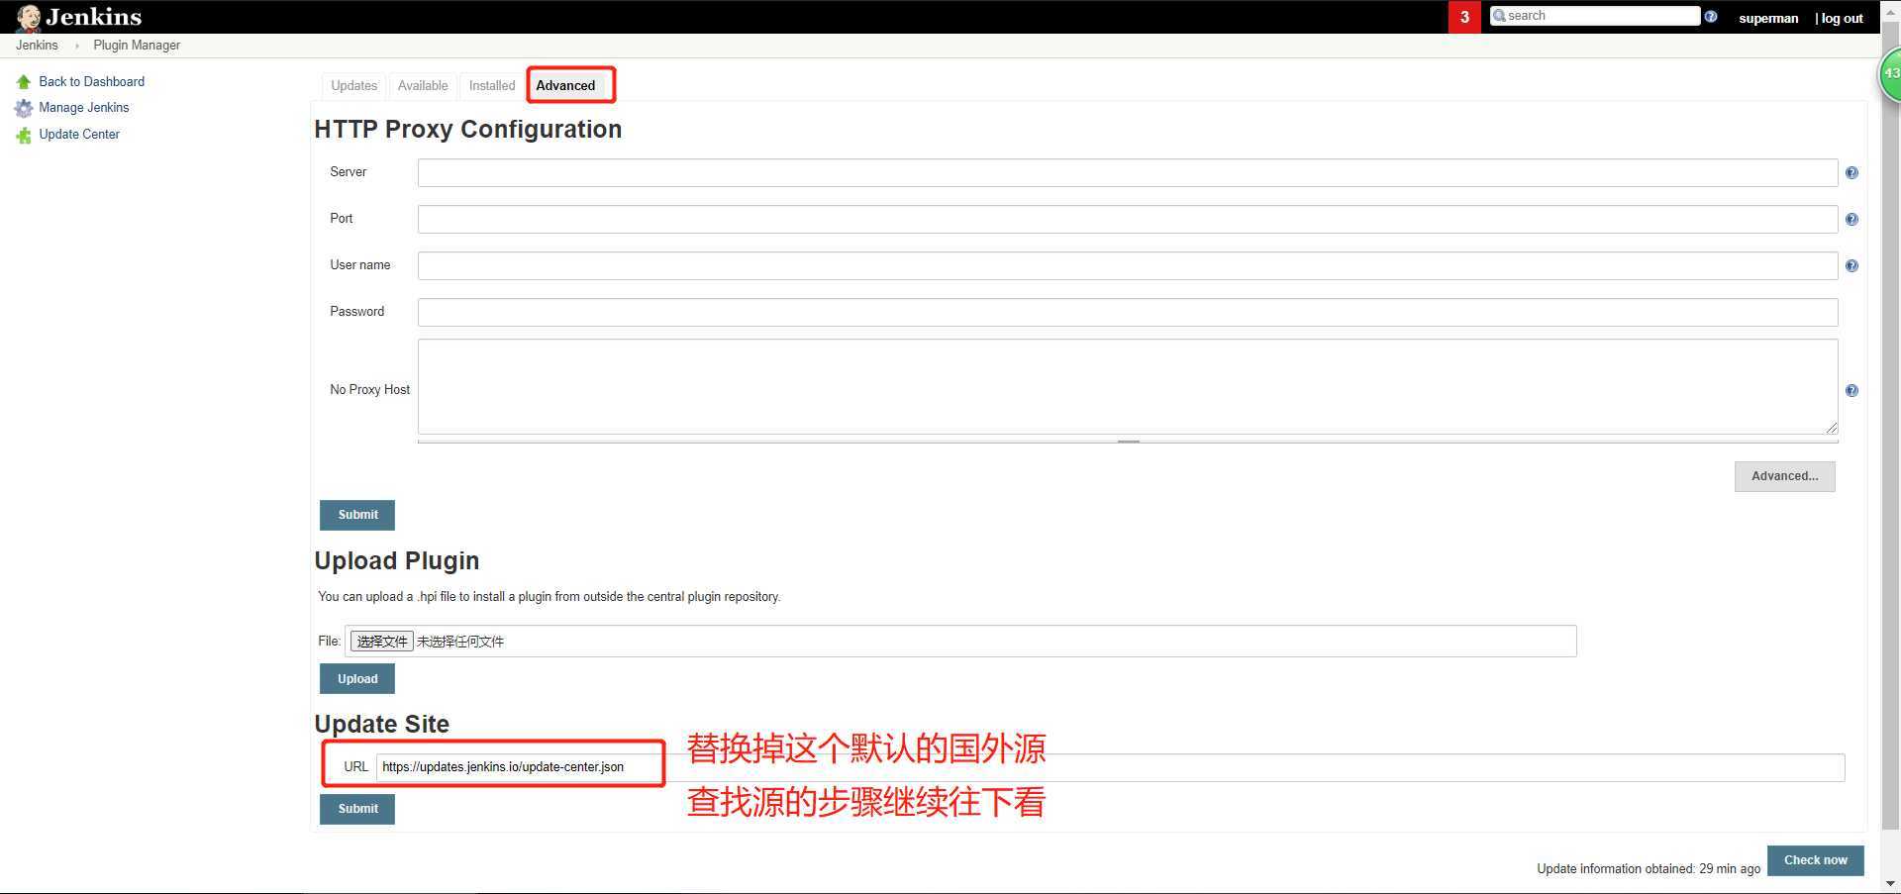Open the Back to Dashboard link
This screenshot has height=894, width=1901.
pyautogui.click(x=92, y=82)
